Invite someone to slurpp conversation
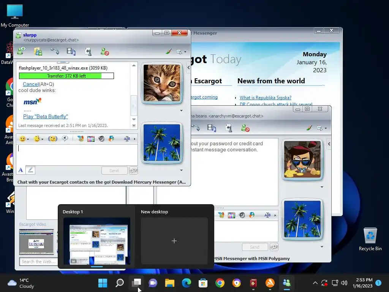389x292 pixels. tap(21, 51)
